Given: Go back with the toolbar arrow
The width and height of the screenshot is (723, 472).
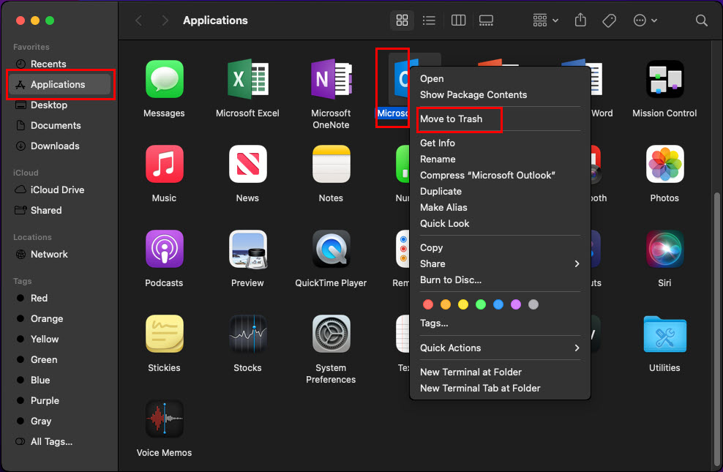Looking at the screenshot, I should pyautogui.click(x=138, y=20).
